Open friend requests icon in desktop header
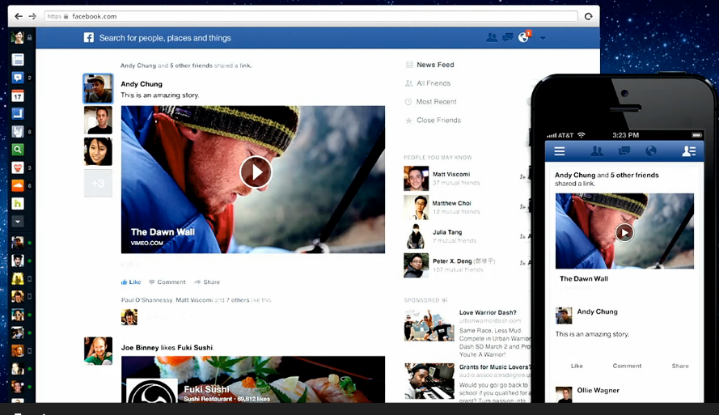The width and height of the screenshot is (719, 415). (492, 37)
